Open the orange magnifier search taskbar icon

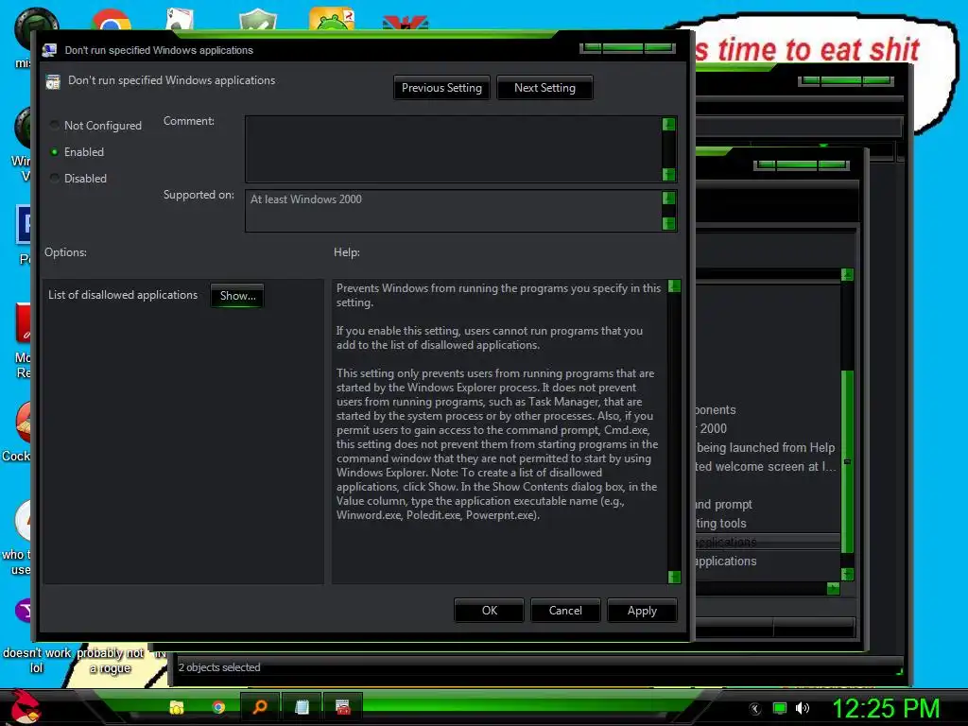pyautogui.click(x=260, y=706)
